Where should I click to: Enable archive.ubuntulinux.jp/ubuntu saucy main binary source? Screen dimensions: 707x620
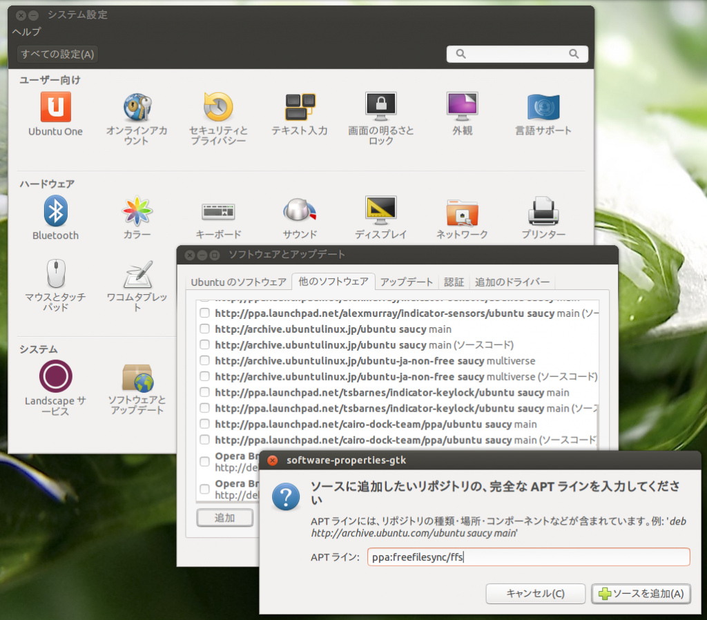tap(204, 329)
